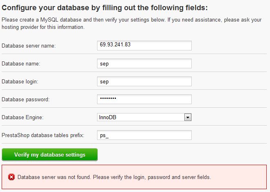Click the 69.93.241.83 server address text
Screen dimensions: 270x192
click(x=115, y=45)
